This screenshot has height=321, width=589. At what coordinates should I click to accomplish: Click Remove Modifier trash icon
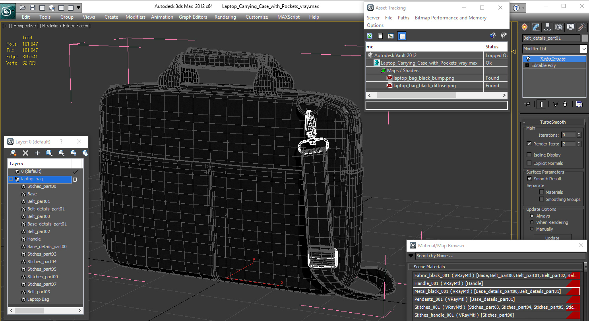(566, 104)
